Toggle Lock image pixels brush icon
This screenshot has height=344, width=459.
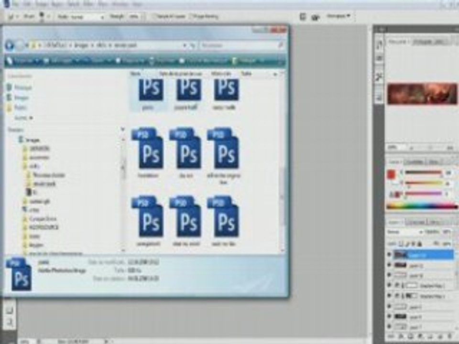407,243
